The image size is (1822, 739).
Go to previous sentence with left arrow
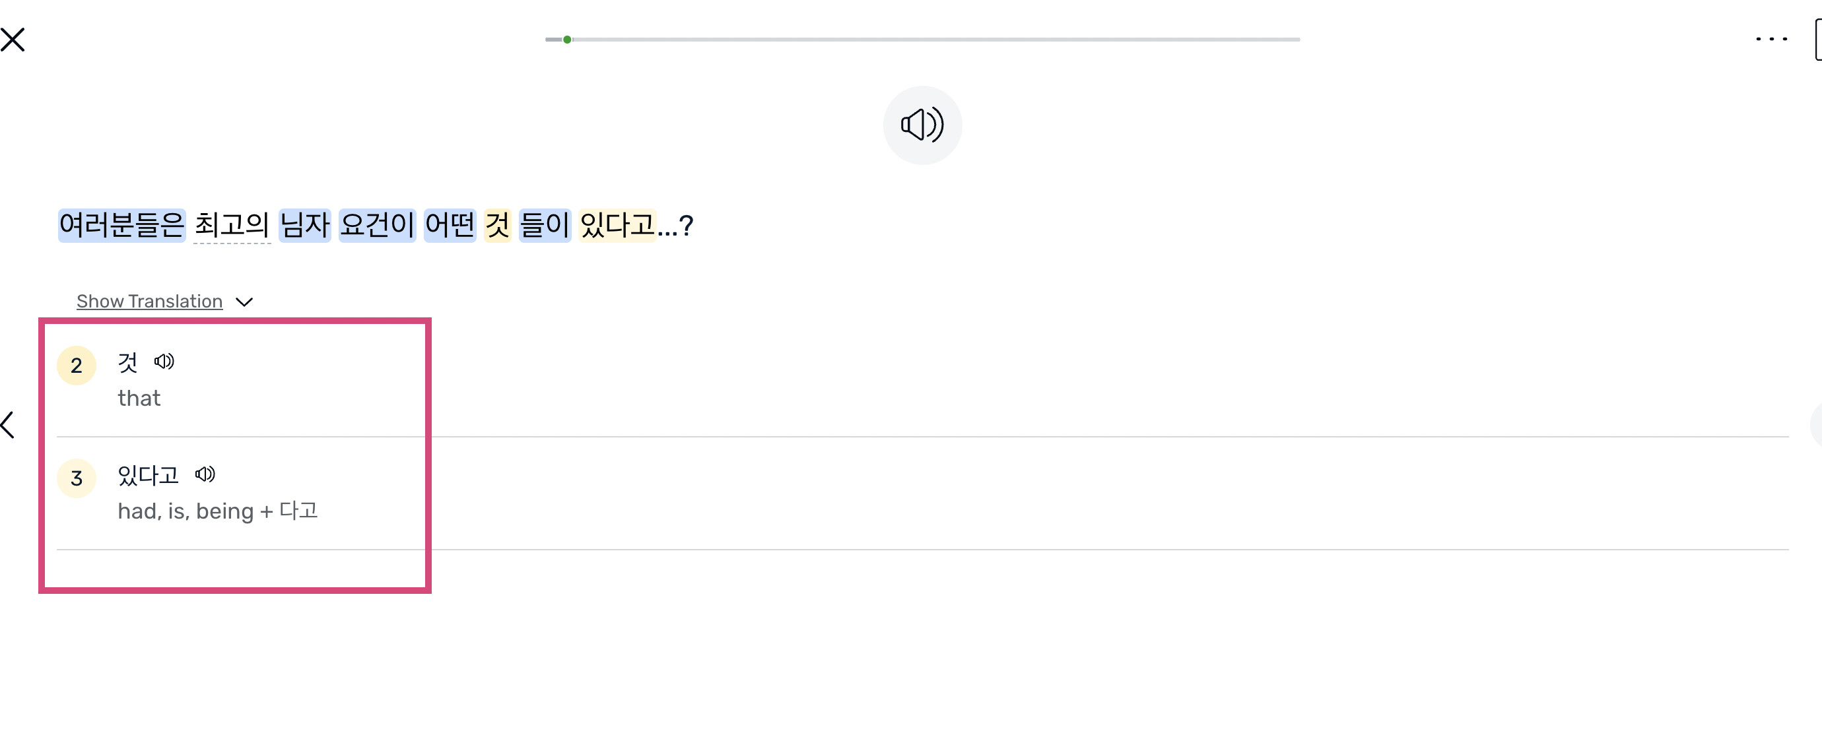click(8, 424)
